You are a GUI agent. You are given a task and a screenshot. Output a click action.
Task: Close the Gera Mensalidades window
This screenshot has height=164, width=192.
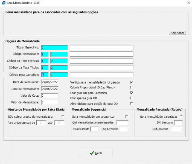189,3
